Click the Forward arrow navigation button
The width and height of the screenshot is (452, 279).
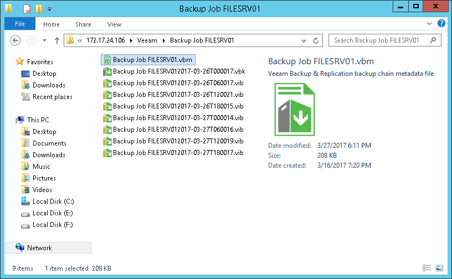pyautogui.click(x=32, y=40)
